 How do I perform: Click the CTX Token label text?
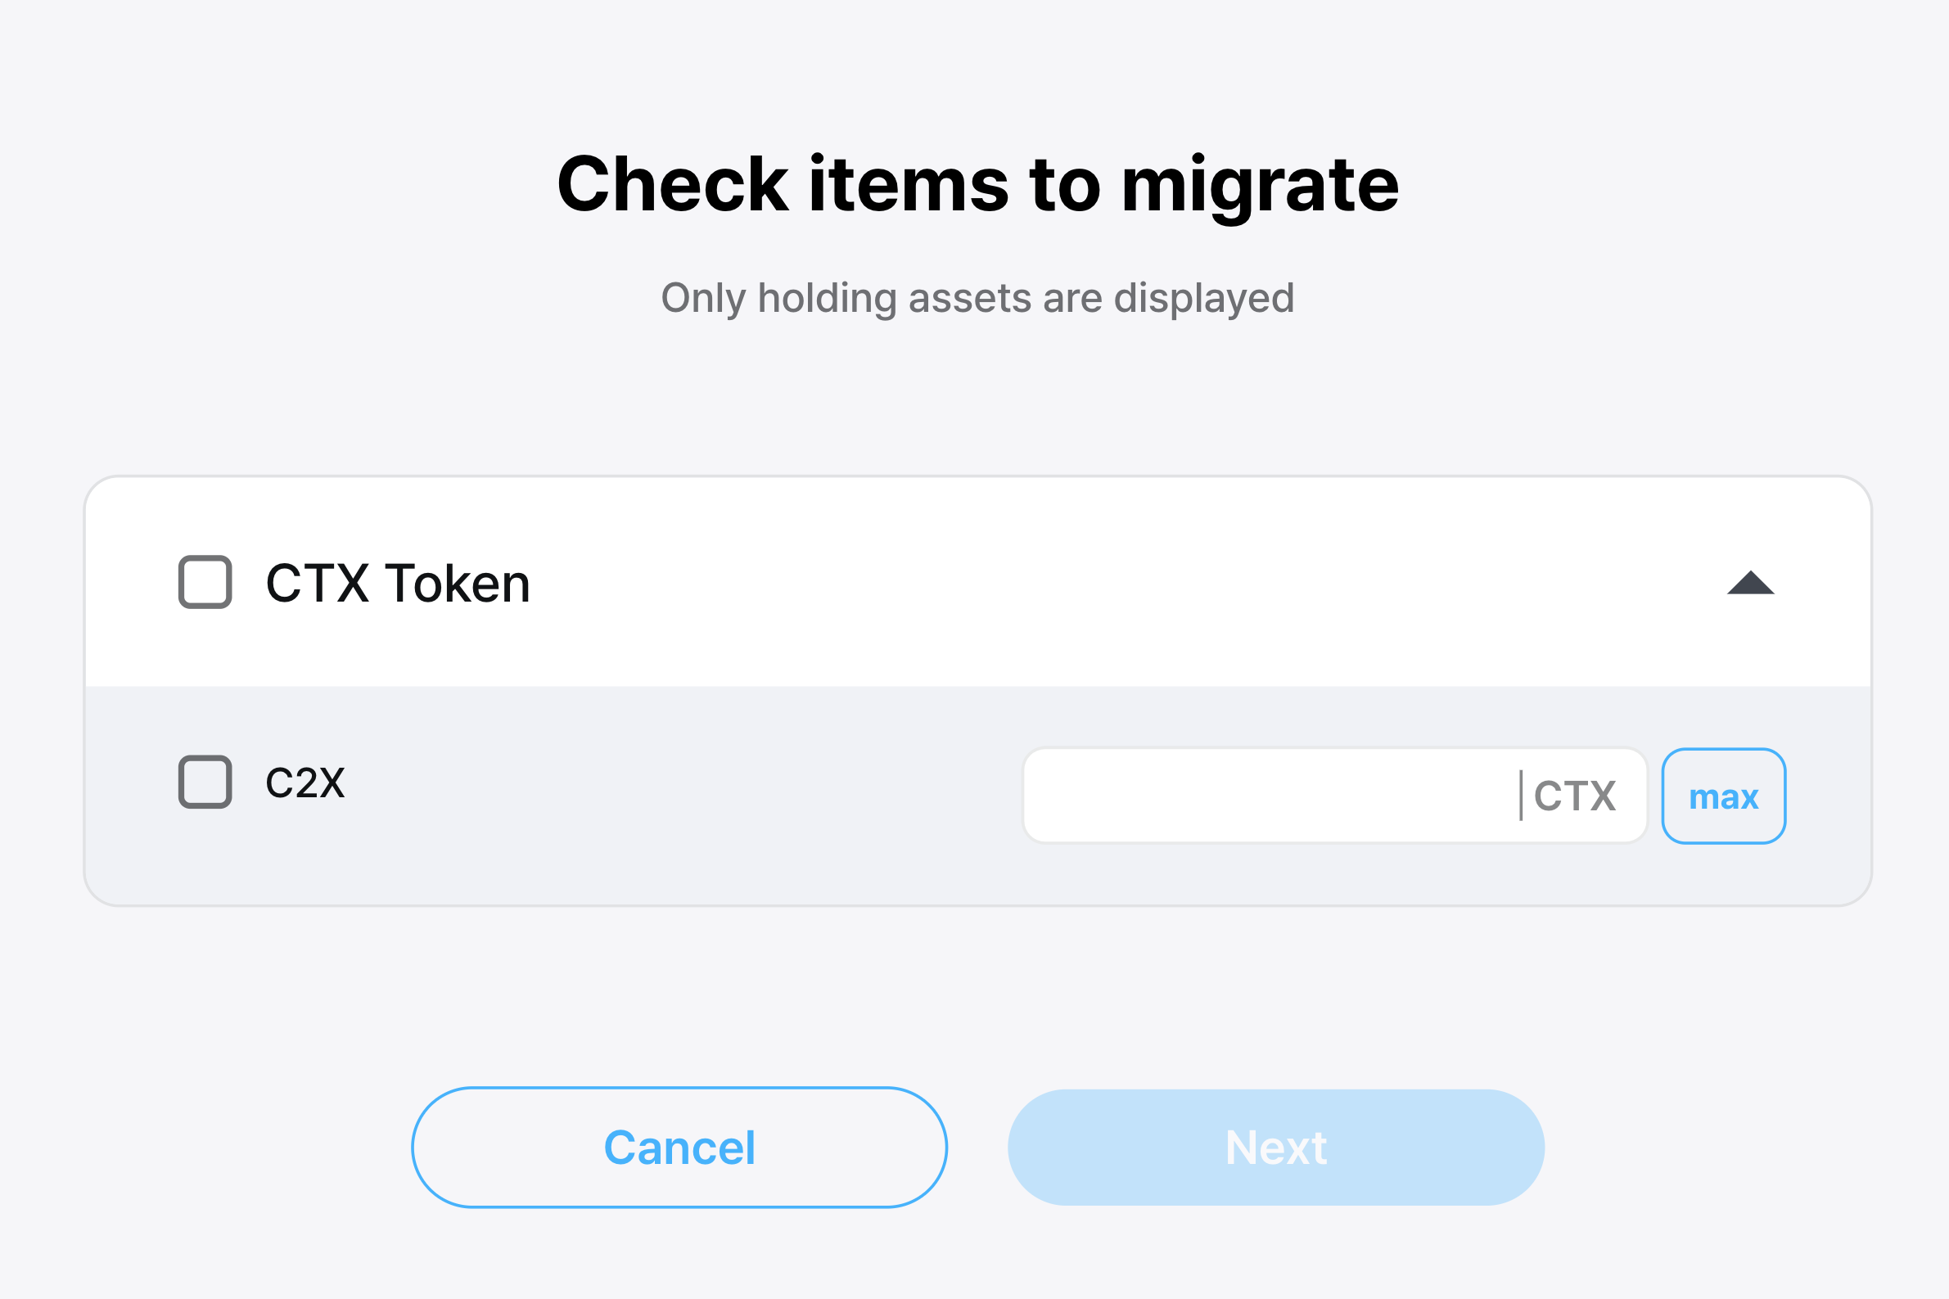[397, 584]
